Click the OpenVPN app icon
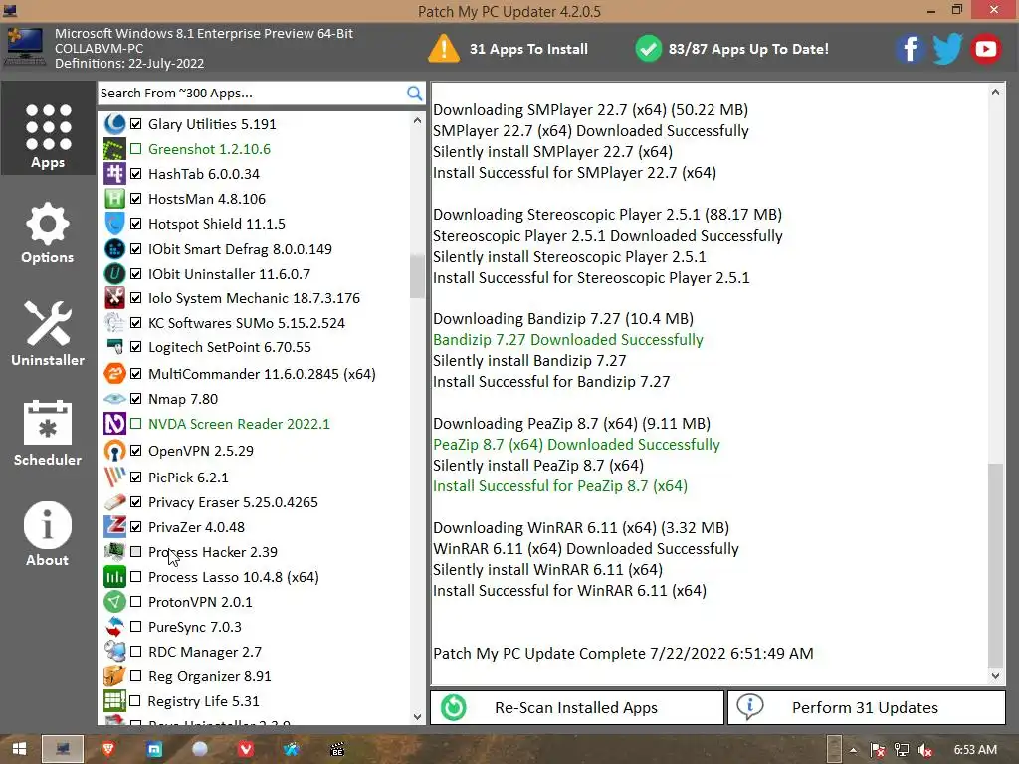1019x764 pixels. coord(114,451)
